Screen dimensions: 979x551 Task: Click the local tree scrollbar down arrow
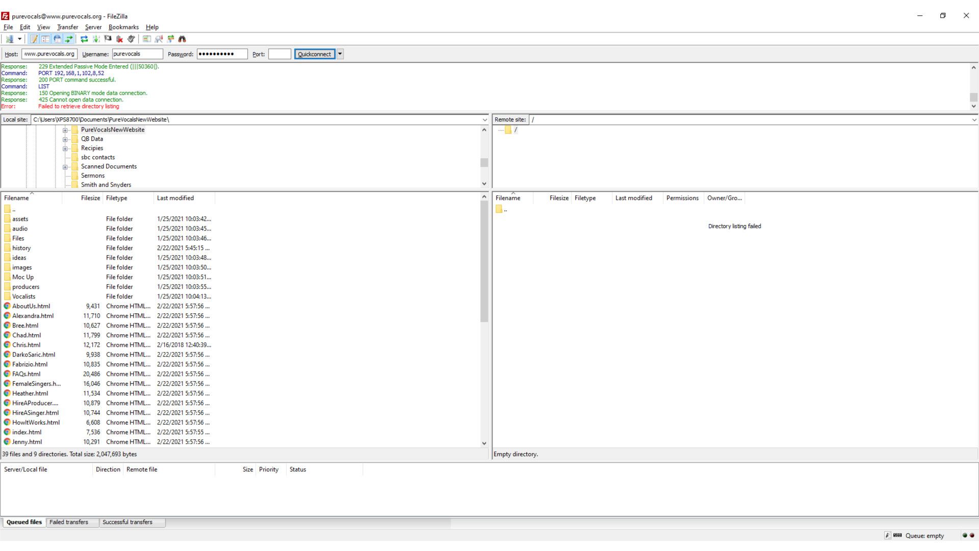(x=484, y=184)
